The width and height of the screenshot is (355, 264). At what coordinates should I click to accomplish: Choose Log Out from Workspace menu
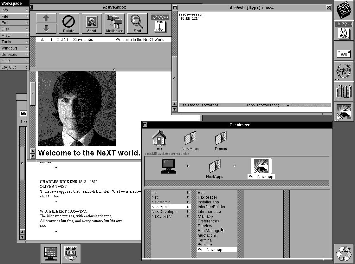click(x=15, y=67)
